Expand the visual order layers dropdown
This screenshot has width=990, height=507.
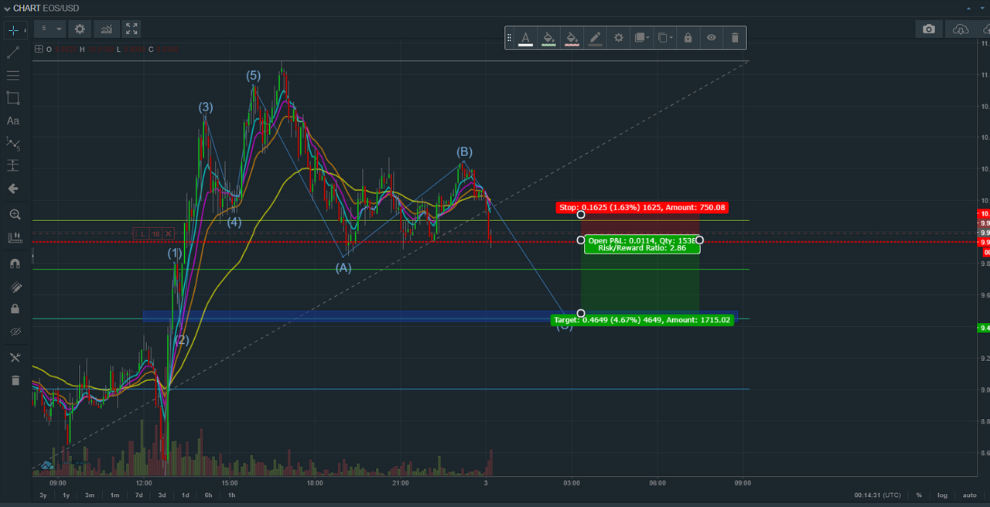[x=642, y=37]
